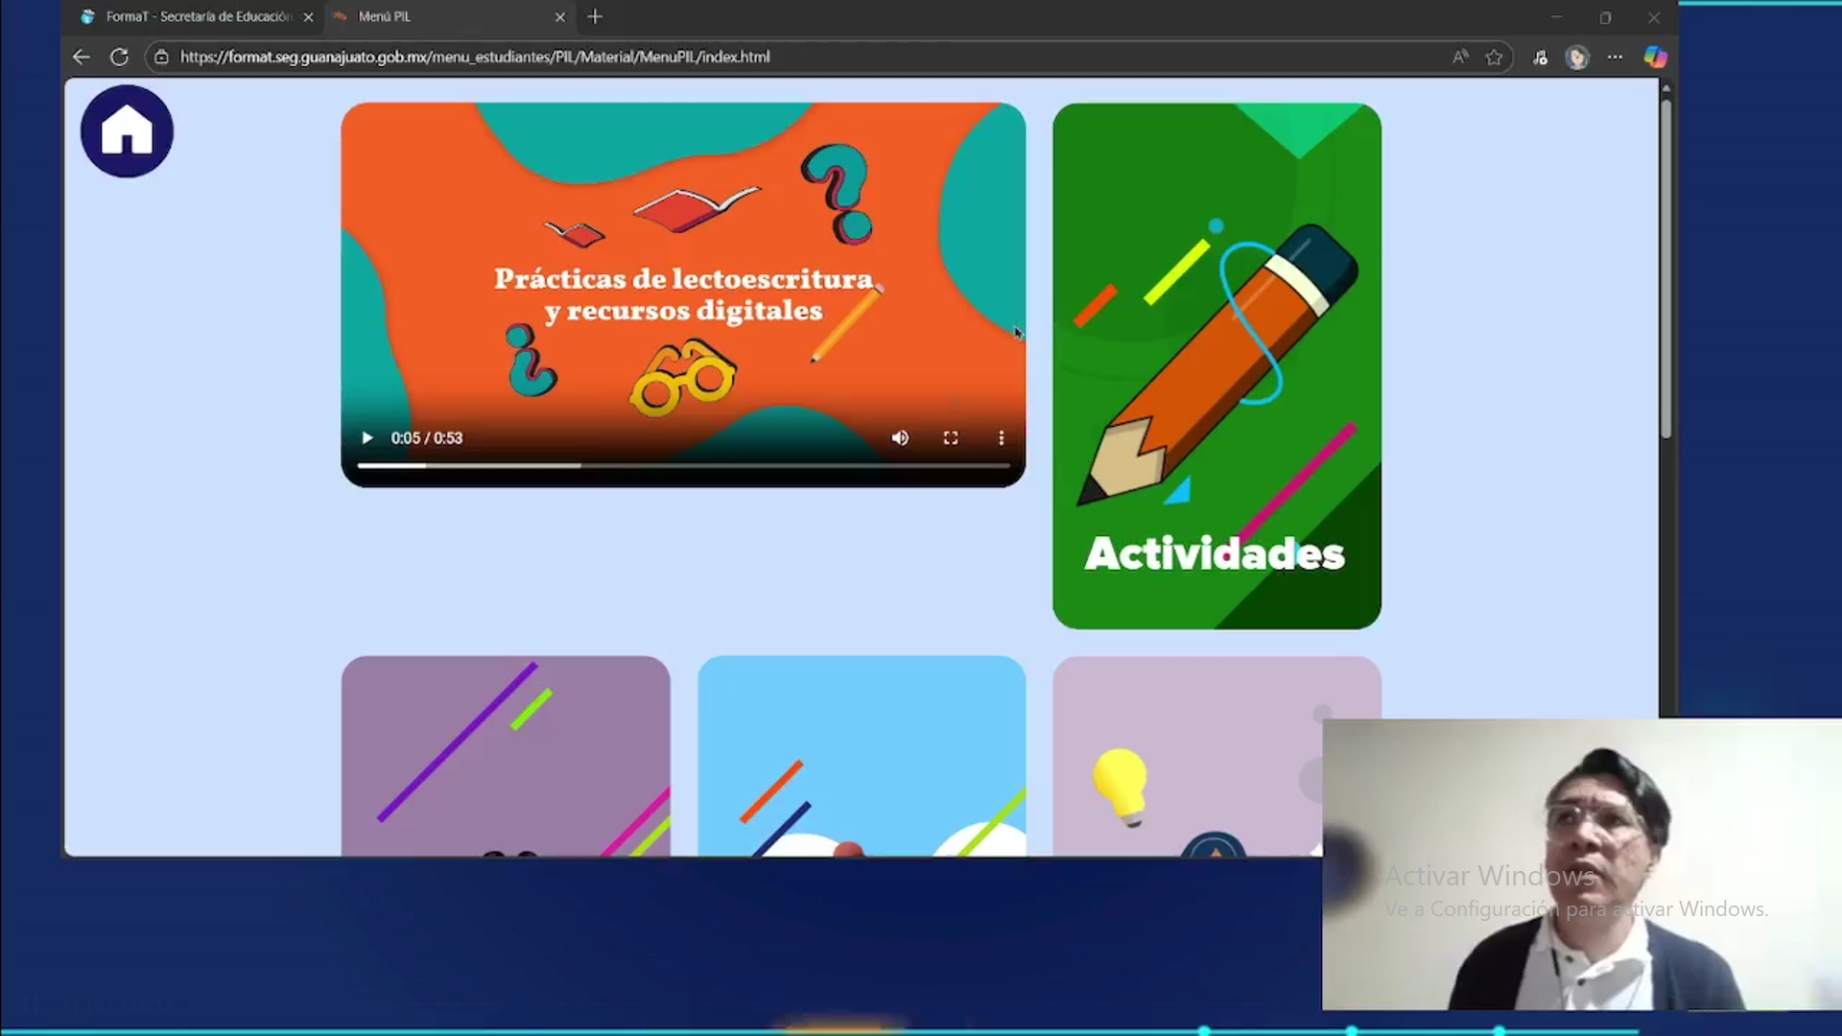Viewport: 1842px width, 1036px height.
Task: Open a new browser tab
Action: 595,16
